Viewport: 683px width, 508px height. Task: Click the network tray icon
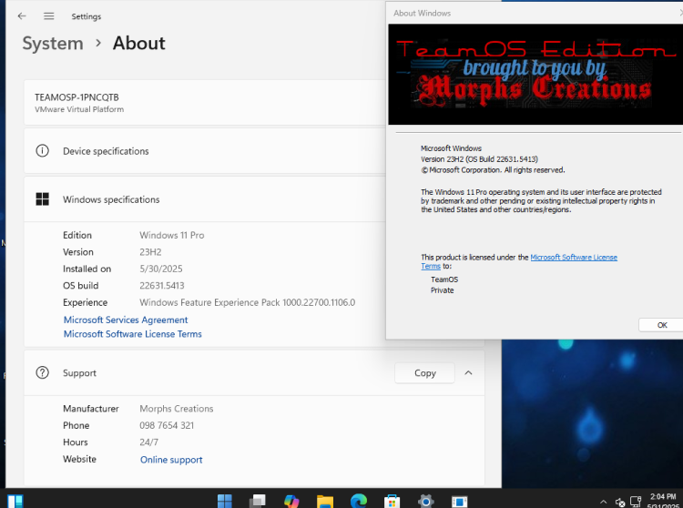[x=636, y=502]
